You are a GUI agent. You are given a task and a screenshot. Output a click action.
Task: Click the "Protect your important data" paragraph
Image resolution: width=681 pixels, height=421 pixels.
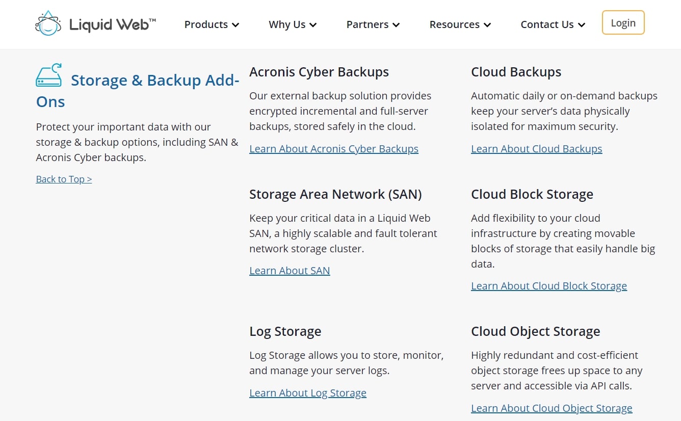[x=137, y=142]
